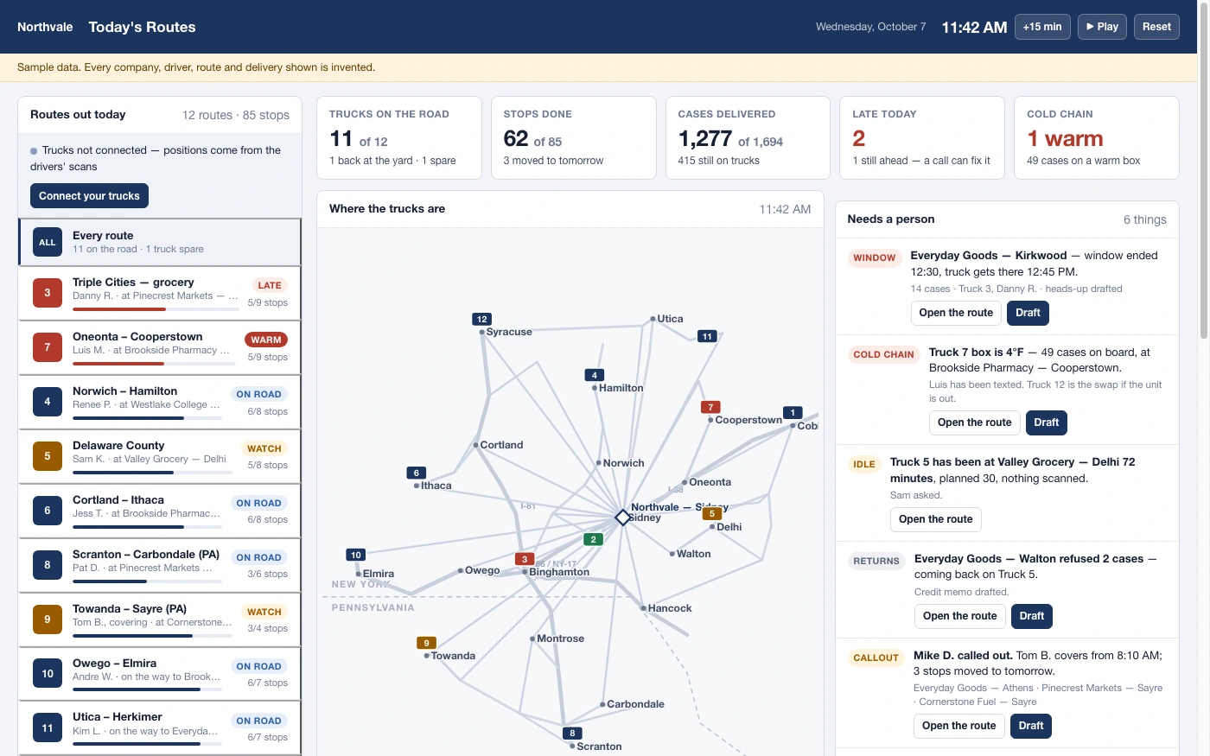The height and width of the screenshot is (756, 1210).
Task: Click the Towanda – Sayre (PA) route row
Action: (x=160, y=619)
